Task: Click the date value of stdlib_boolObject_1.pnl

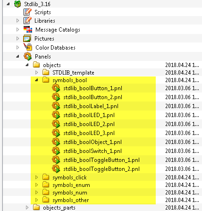Action: click(x=182, y=142)
